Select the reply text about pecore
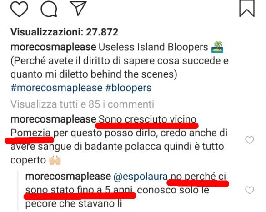 [125, 190]
